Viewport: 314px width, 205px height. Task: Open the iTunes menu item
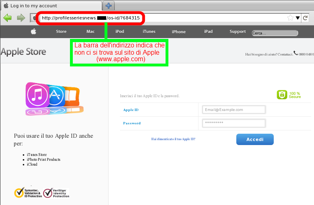[x=149, y=31]
